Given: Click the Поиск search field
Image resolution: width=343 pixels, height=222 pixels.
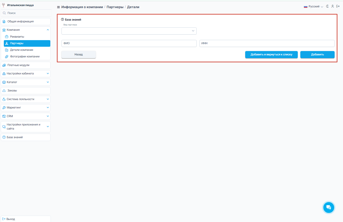Looking at the screenshot, I should (x=26, y=13).
